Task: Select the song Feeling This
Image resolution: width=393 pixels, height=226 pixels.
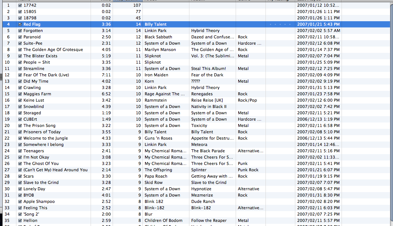Action: click(x=35, y=208)
